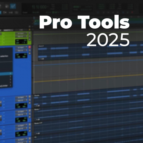Open input selector on the Drums track
143x143 pixels.
pos(21,97)
